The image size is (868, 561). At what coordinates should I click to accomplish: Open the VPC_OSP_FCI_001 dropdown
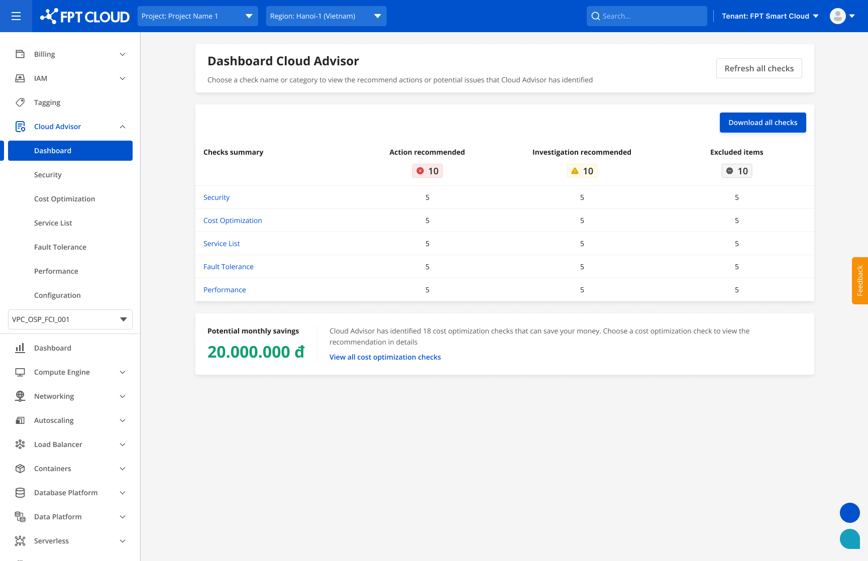coord(70,319)
